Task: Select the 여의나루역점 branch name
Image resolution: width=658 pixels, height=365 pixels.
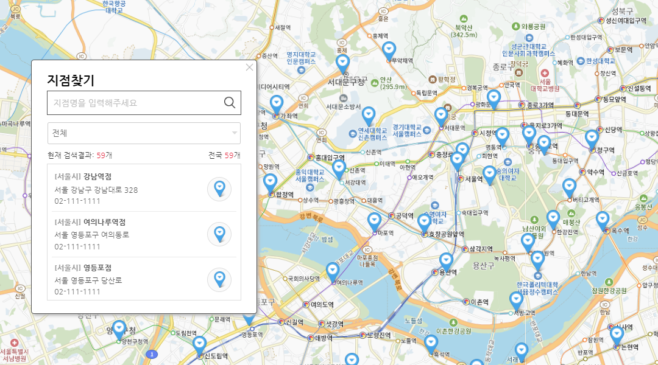Action: (105, 222)
